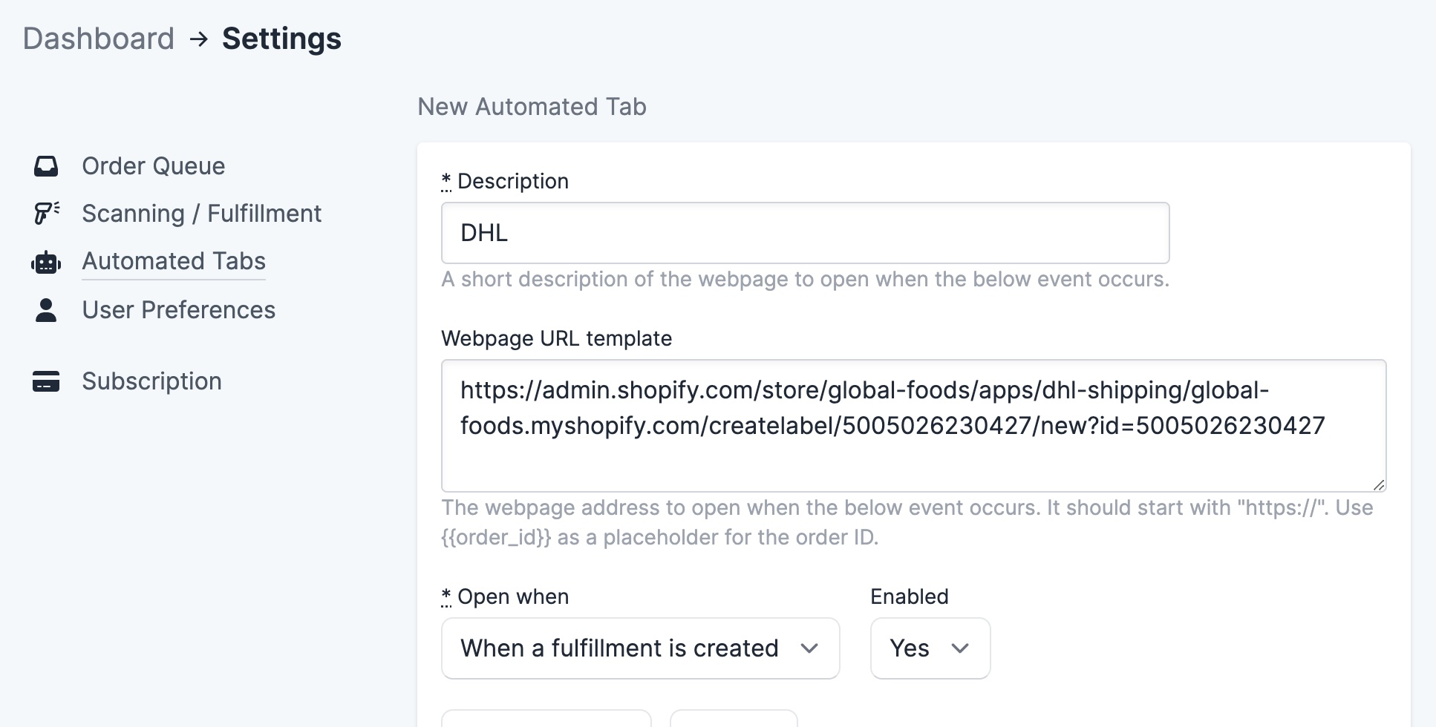Open the User Preferences menu item

pos(178,310)
